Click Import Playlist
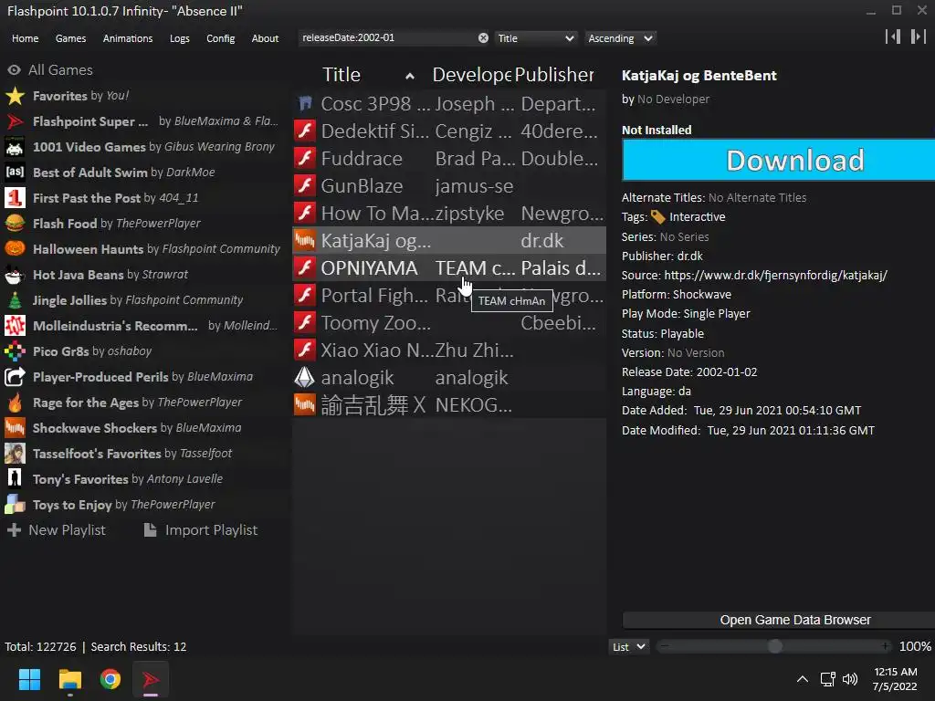The height and width of the screenshot is (701, 935). 201,530
